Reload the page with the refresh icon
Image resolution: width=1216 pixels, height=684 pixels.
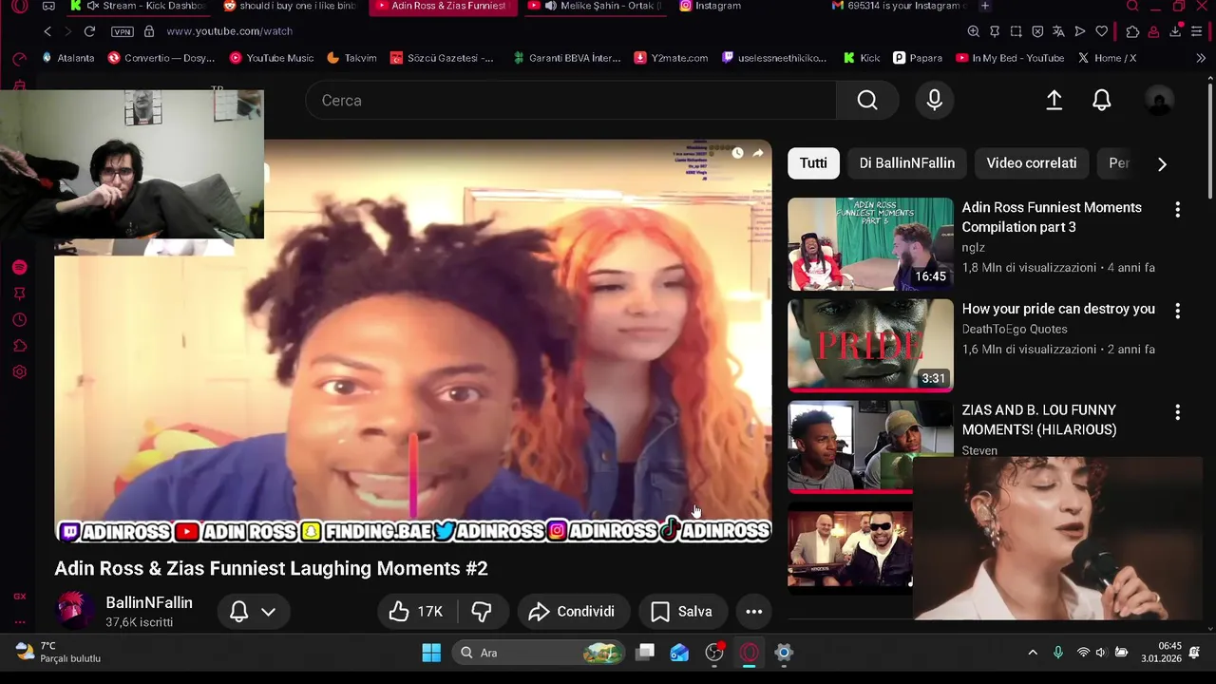click(89, 31)
